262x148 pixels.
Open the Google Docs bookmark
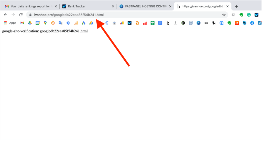tap(160, 23)
